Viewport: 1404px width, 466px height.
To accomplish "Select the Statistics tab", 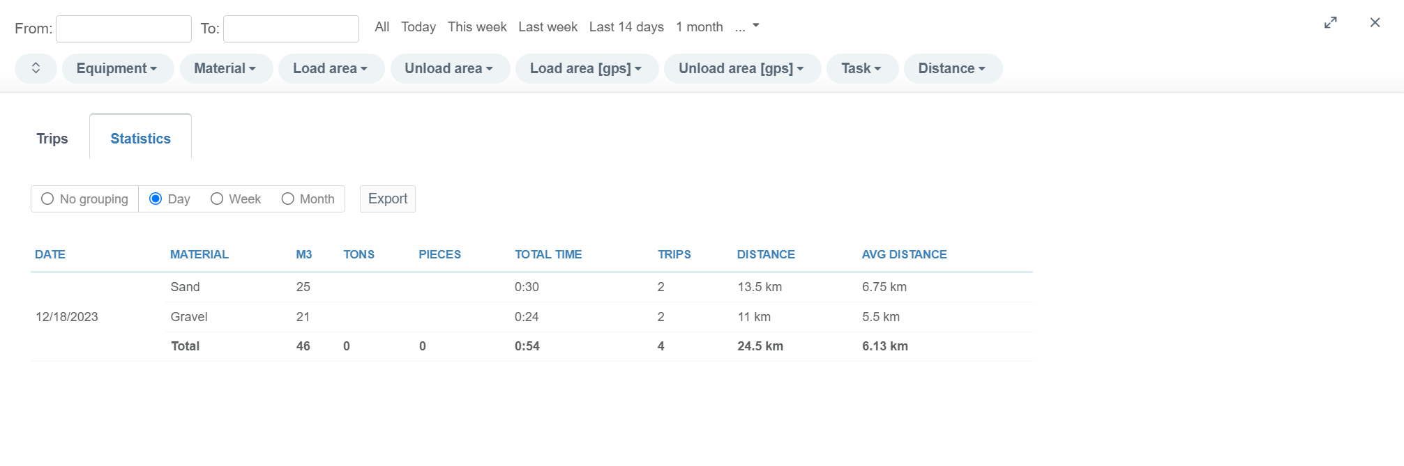I will pos(140,139).
